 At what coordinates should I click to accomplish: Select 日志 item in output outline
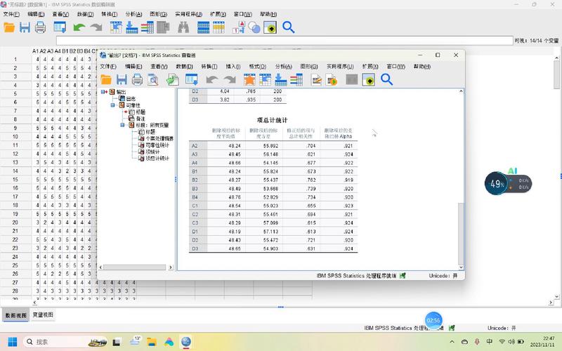click(x=131, y=98)
